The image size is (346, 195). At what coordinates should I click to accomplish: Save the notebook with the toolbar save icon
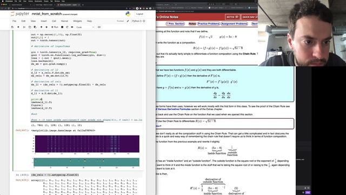pyautogui.click(x=12, y=27)
